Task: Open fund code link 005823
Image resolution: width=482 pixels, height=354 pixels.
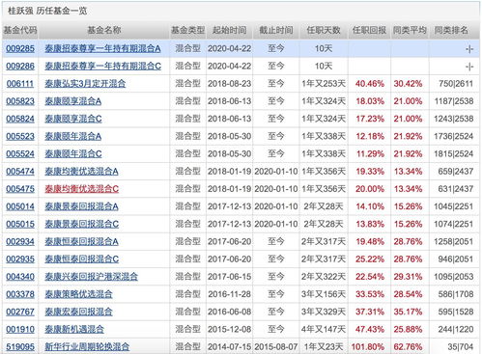Action: click(x=20, y=101)
